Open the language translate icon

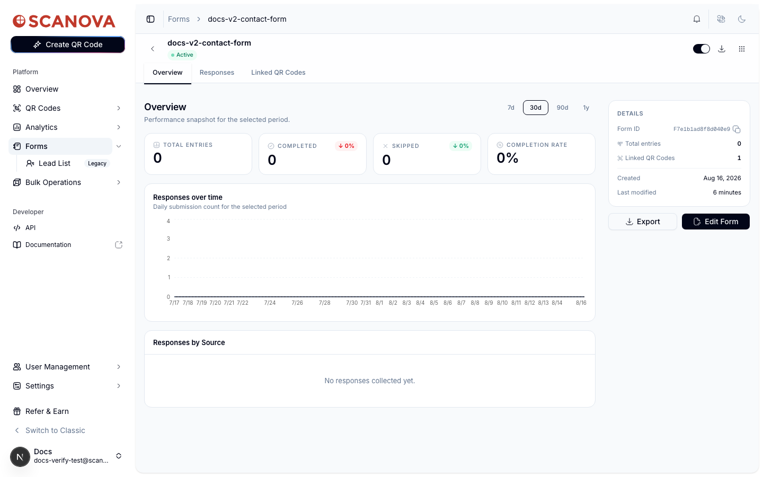pyautogui.click(x=721, y=19)
